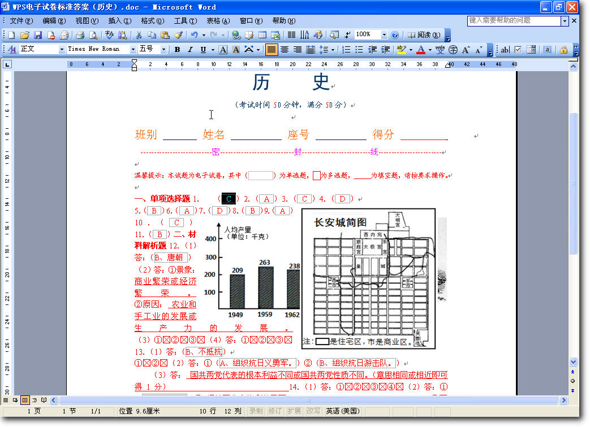This screenshot has height=427, width=590.
Task: Open the Document Map icon
Action: 334,36
